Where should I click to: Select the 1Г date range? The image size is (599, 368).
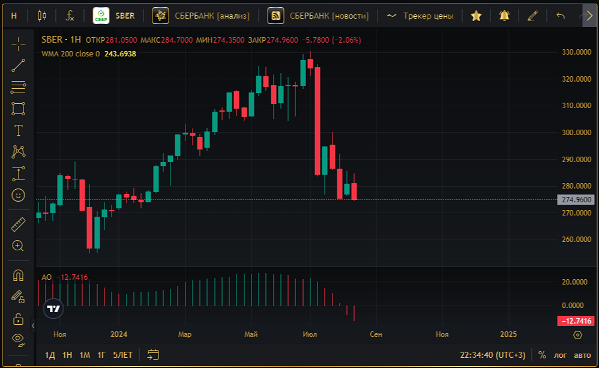click(x=101, y=355)
